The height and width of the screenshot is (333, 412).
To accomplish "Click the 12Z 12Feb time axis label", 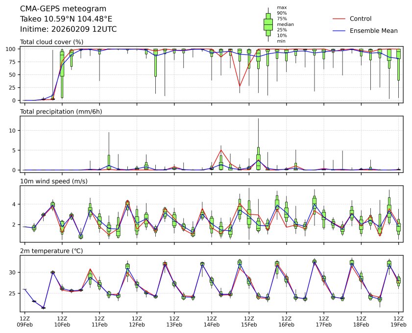I will click(x=137, y=321).
